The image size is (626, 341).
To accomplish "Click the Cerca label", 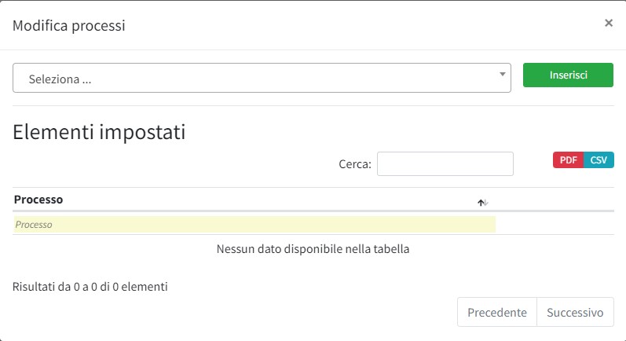I will (354, 164).
